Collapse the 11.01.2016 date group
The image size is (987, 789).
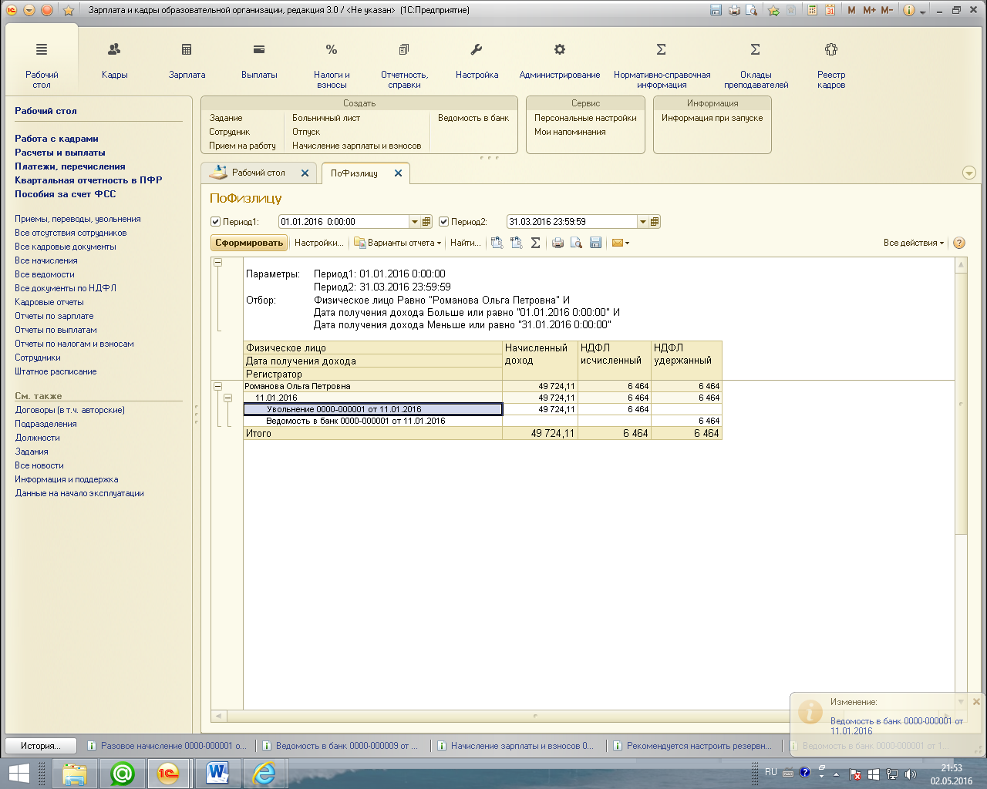pos(227,398)
